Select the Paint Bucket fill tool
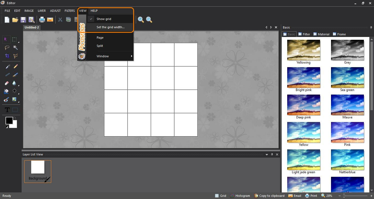The image size is (374, 199). (7, 91)
